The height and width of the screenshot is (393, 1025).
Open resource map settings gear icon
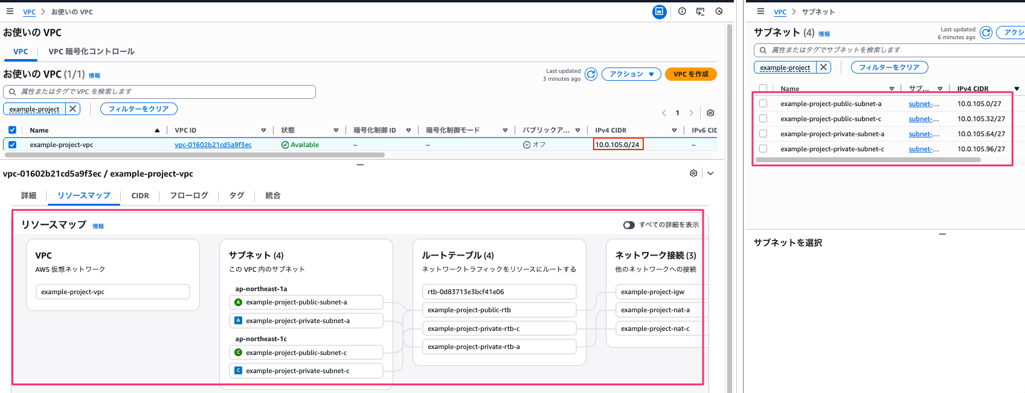click(693, 174)
